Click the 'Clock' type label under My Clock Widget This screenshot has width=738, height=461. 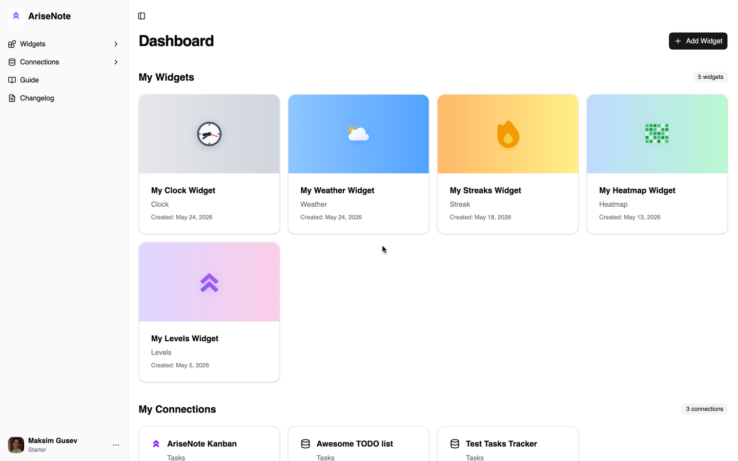[x=160, y=204]
